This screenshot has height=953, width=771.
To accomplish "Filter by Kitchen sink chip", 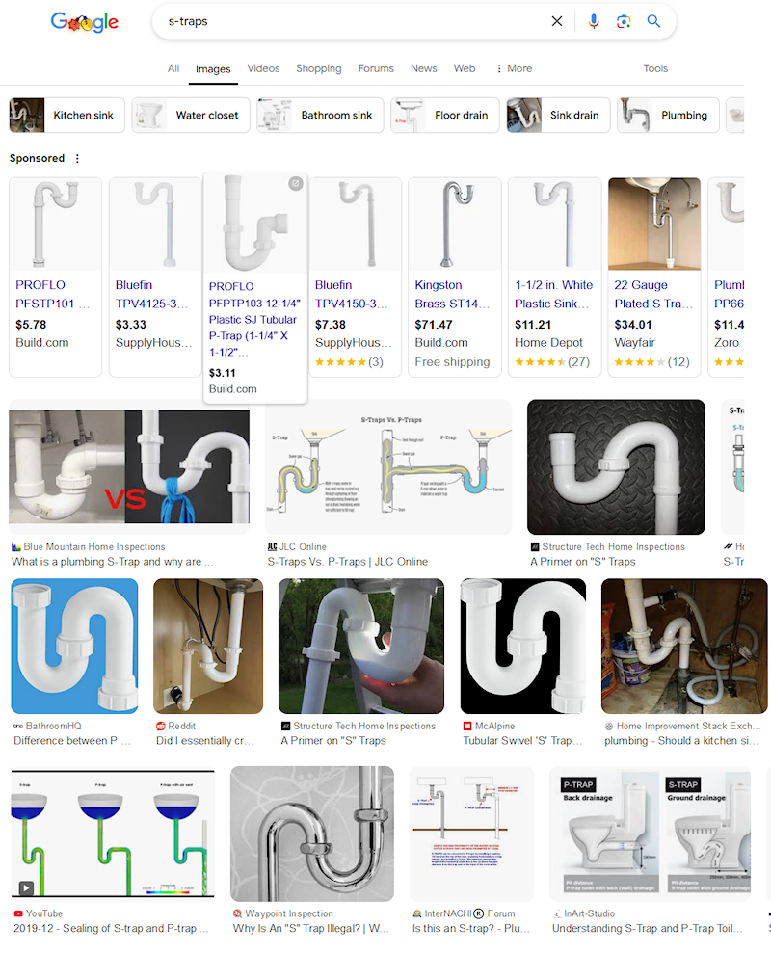I will (66, 115).
